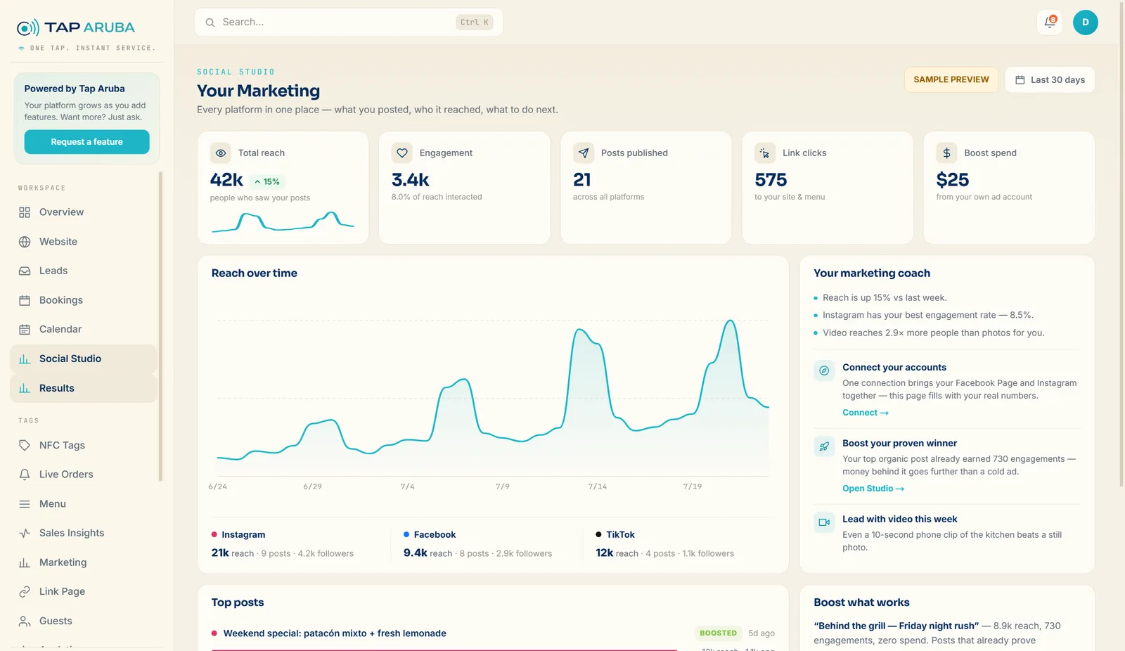
Task: Click the 9.4k Facebook reach figure
Action: coord(415,553)
